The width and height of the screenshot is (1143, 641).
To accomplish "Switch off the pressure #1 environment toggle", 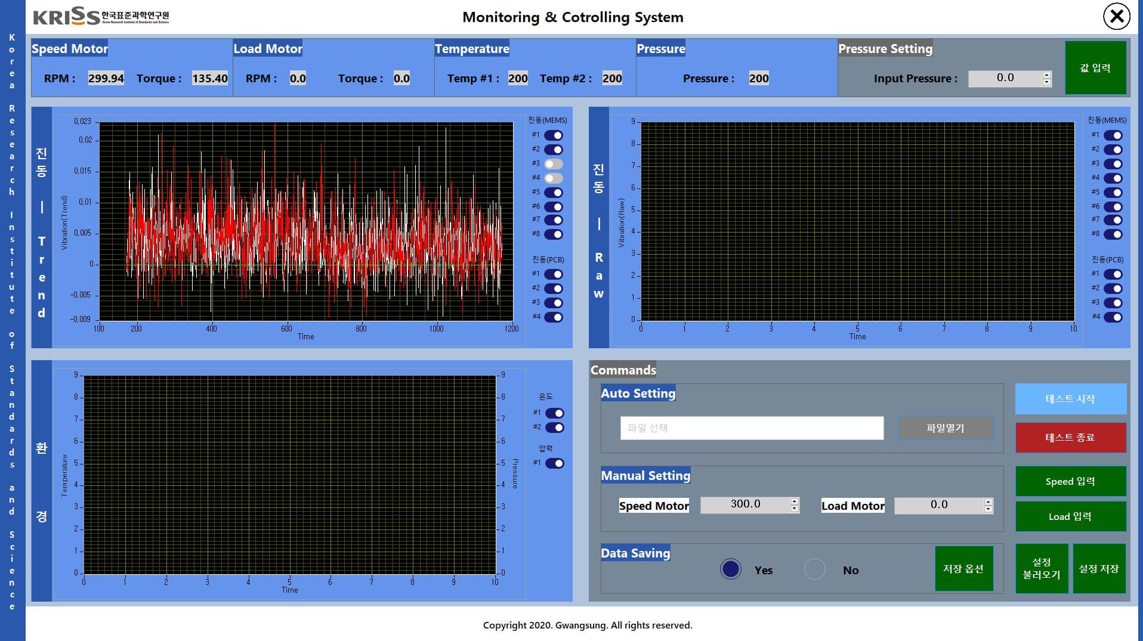I will (x=554, y=463).
